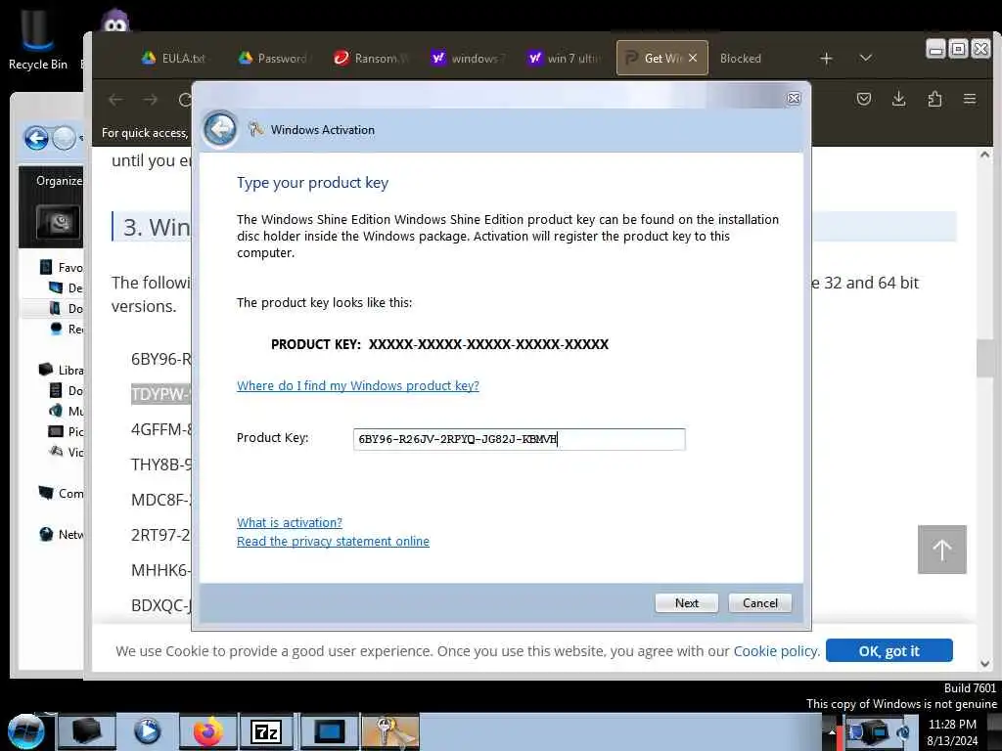Open the media player taskbar icon
The height and width of the screenshot is (751, 1002).
(147, 731)
